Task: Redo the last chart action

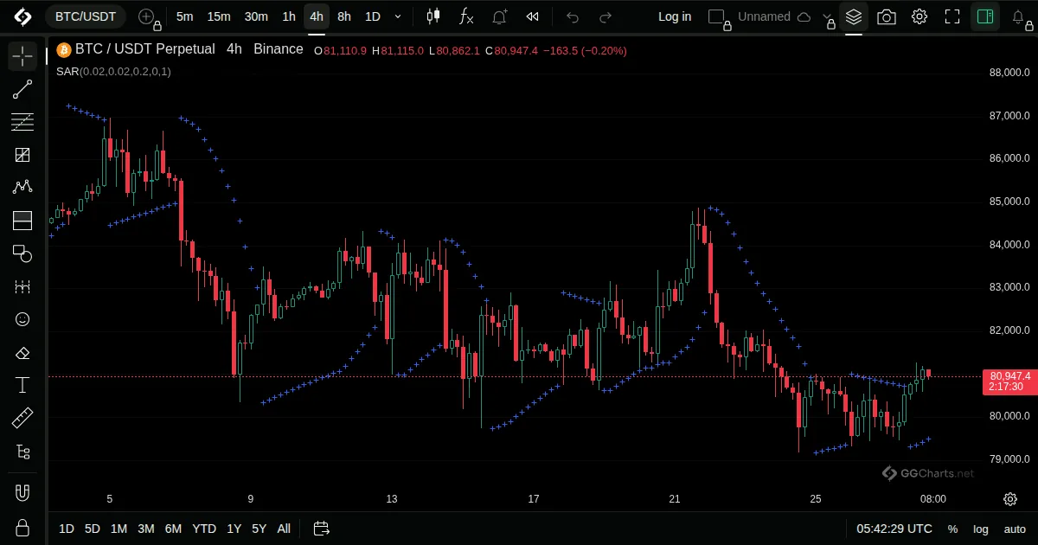Action: click(605, 16)
